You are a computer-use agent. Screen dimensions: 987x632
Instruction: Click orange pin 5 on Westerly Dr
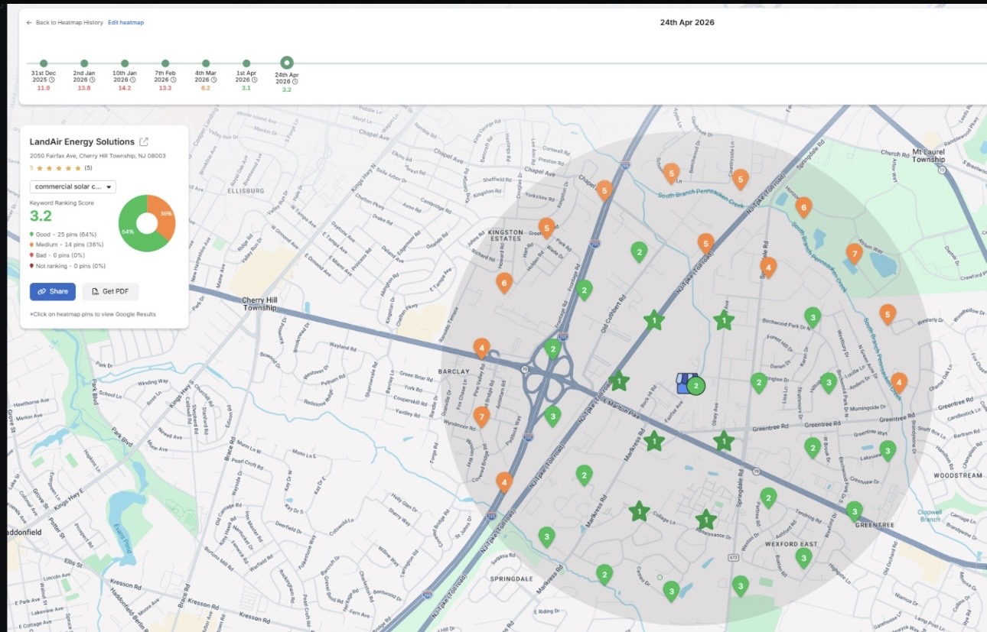[888, 314]
